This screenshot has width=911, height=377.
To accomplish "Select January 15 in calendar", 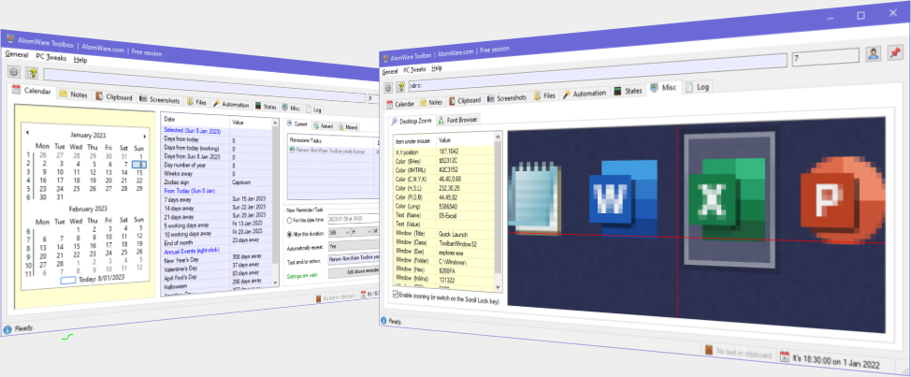I will [x=139, y=172].
